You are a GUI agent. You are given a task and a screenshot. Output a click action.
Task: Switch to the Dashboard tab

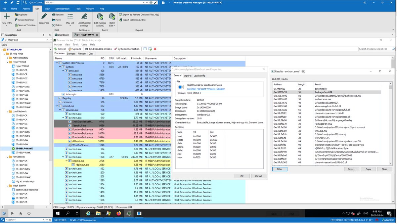pos(62,35)
